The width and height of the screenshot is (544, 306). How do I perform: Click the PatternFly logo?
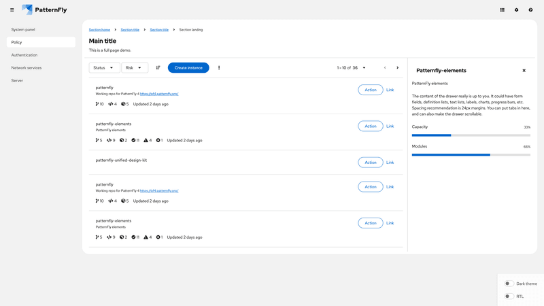44,10
